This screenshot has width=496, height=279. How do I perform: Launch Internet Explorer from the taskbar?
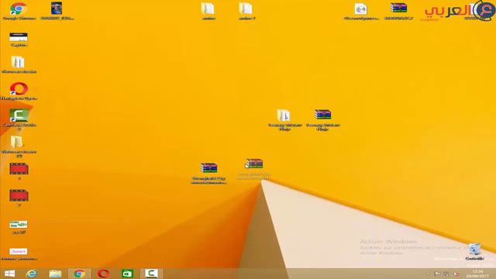pyautogui.click(x=32, y=274)
